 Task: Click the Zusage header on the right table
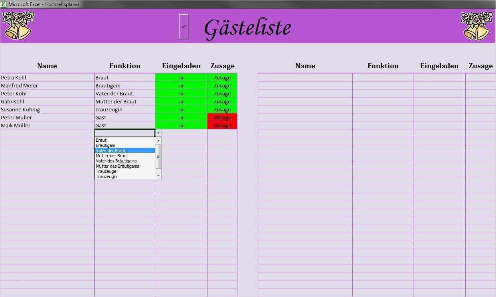click(480, 66)
